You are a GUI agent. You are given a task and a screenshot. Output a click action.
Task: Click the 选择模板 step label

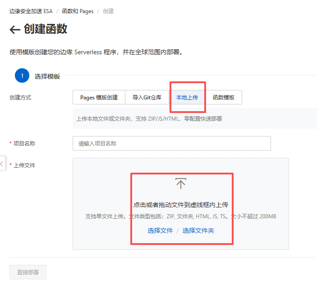(x=47, y=76)
